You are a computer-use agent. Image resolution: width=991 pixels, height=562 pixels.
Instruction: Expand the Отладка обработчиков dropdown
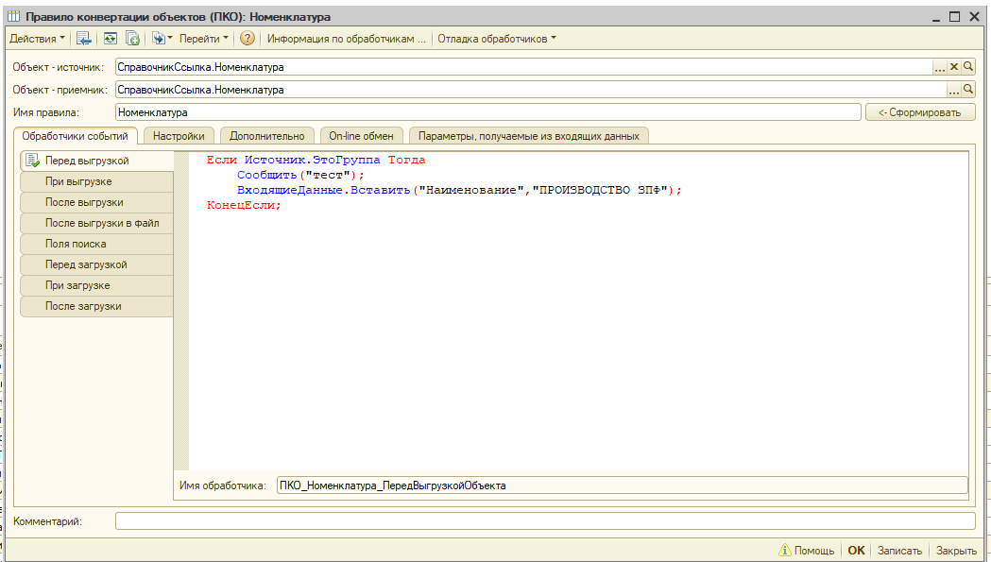497,39
